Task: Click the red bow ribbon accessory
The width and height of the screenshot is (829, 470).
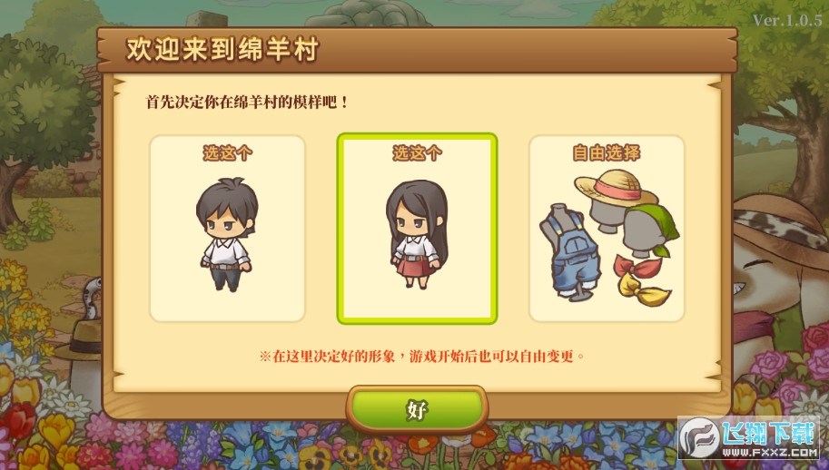Action: pyautogui.click(x=638, y=265)
